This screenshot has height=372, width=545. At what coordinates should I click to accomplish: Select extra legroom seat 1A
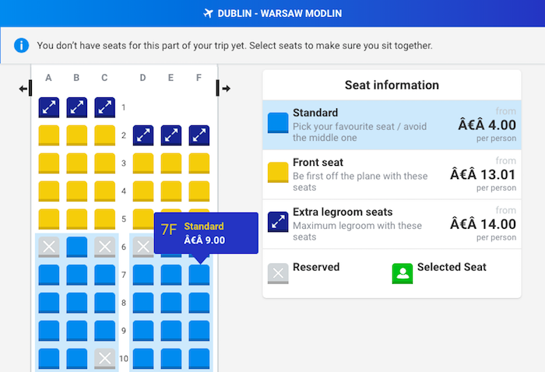(48, 107)
